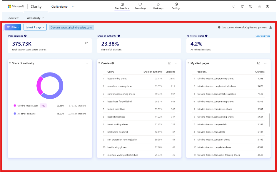Image resolution: width=277 pixels, height=172 pixels.
Task: Click the 375.73K page citations value
Action: [x=22, y=44]
